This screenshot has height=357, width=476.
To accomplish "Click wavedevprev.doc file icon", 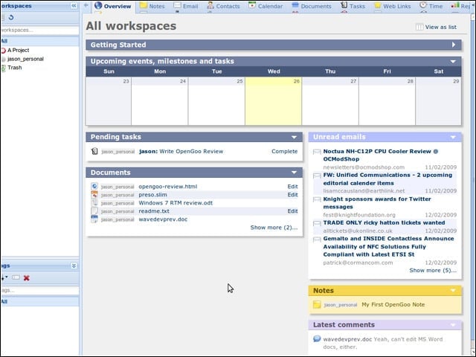I will point(94,219).
